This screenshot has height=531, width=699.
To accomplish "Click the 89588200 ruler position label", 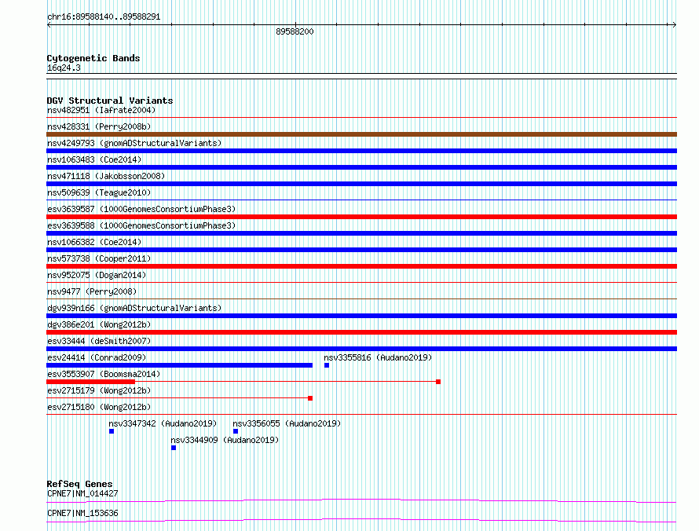I will point(295,31).
